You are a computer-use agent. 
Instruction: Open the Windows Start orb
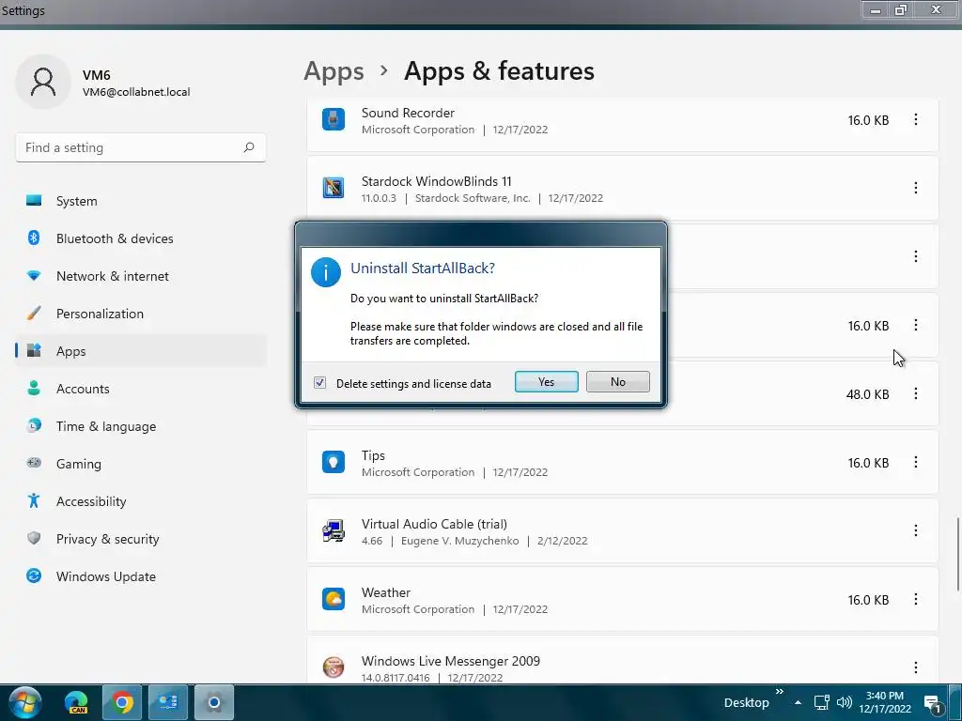coord(25,702)
